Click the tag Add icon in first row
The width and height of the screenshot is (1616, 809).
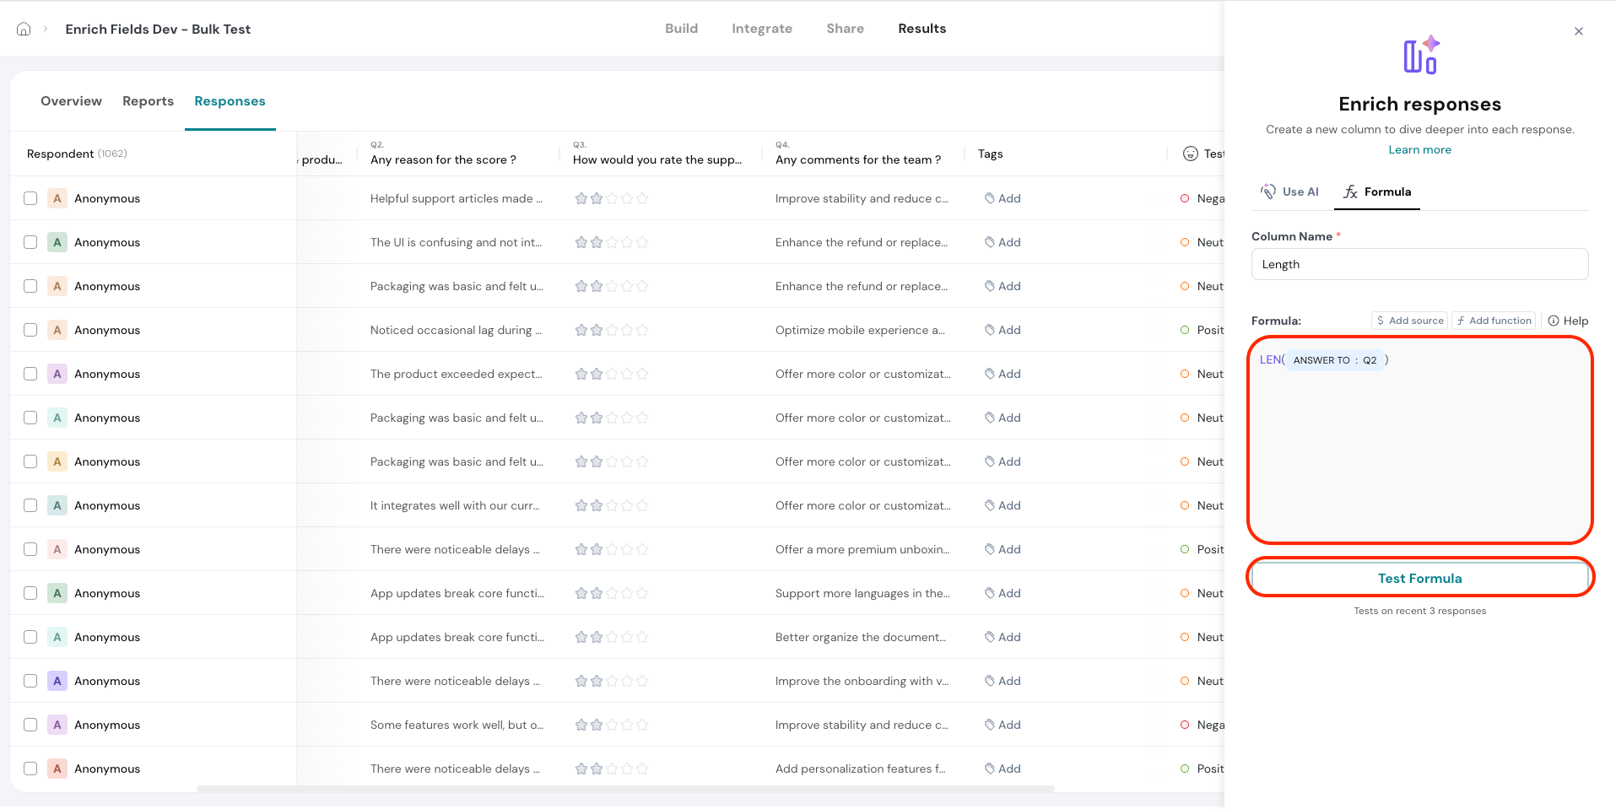pos(990,198)
